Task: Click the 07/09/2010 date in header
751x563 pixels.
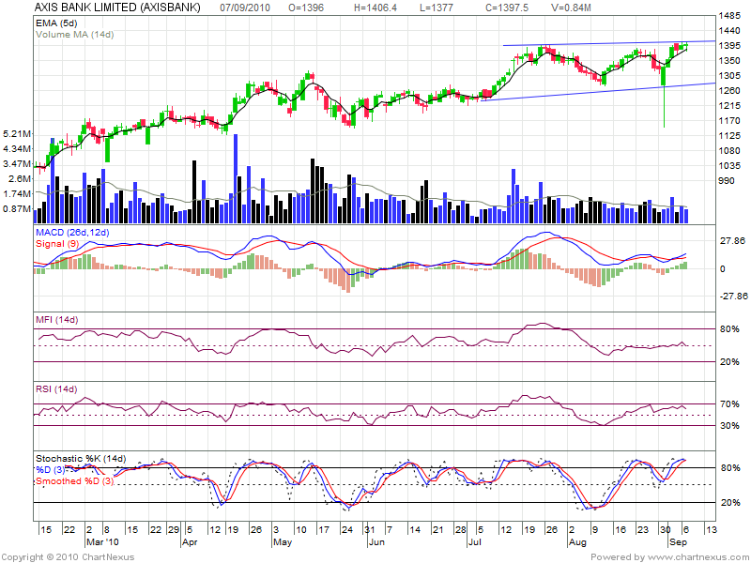Action: click(x=247, y=8)
